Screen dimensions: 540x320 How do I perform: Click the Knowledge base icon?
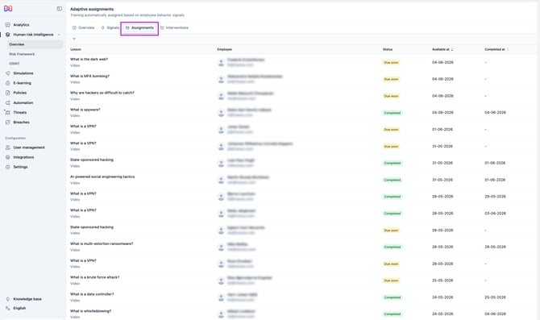[7, 299]
